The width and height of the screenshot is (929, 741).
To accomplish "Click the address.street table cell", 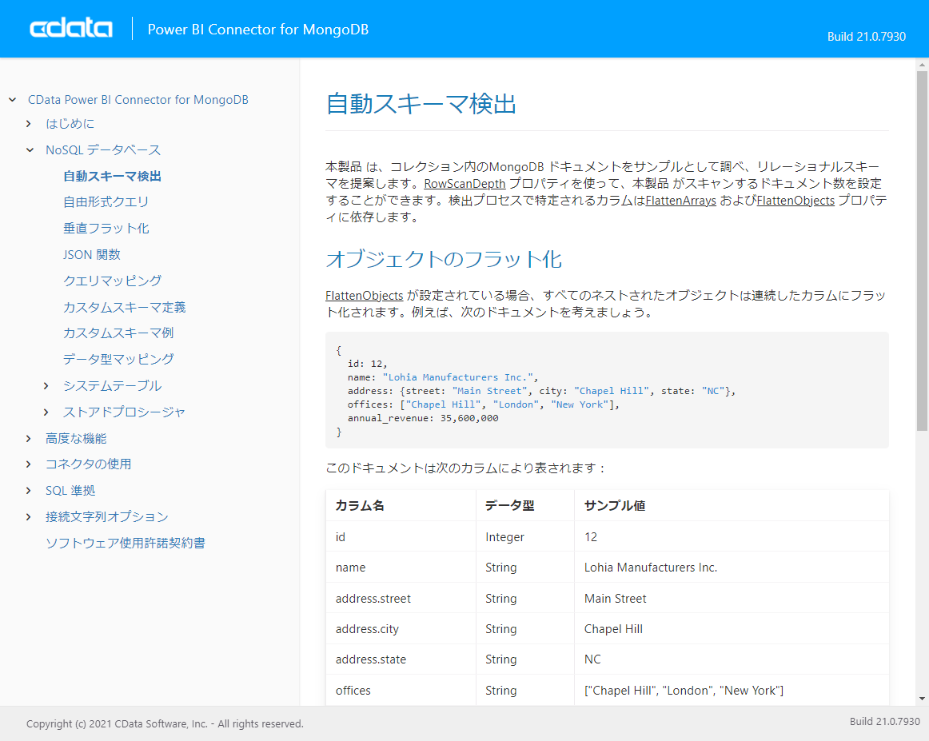I will coord(401,598).
